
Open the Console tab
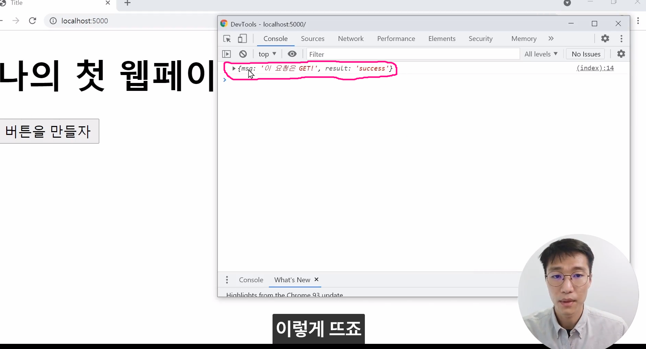point(276,39)
